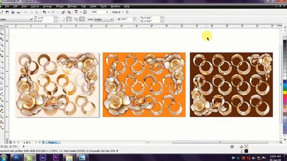Switch page to Landscape orientation

point(69,19)
